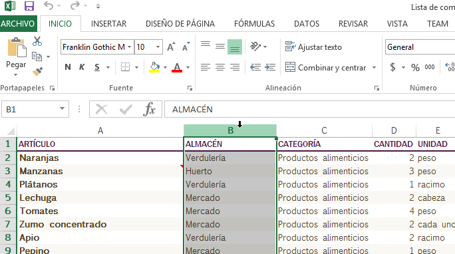Viewport: 455px width, 254px height.
Task: Open Alineación dialog launcher
Action: [377, 88]
